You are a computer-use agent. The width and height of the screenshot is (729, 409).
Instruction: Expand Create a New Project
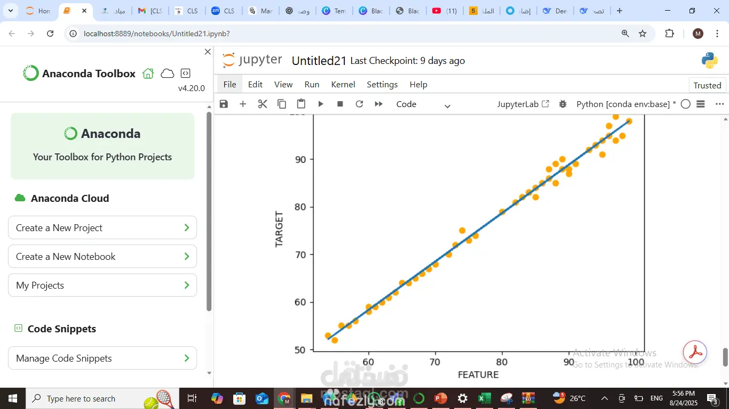[x=102, y=228]
